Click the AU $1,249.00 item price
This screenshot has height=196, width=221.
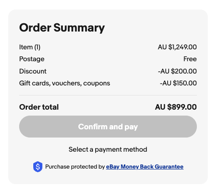pos(177,47)
